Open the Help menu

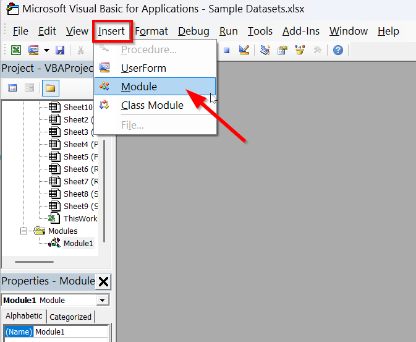click(388, 31)
